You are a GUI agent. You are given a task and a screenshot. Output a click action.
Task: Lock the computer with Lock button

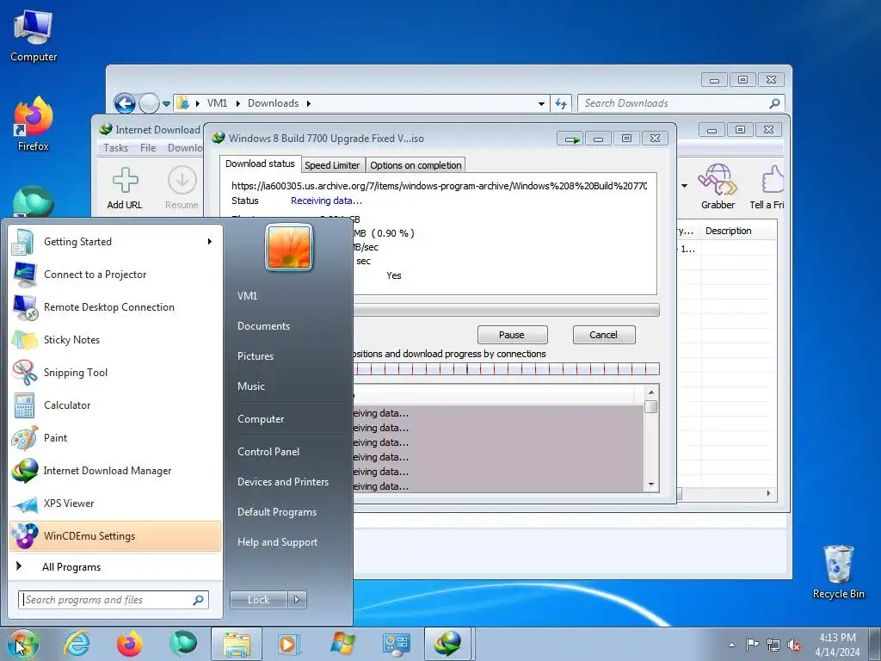click(x=258, y=600)
